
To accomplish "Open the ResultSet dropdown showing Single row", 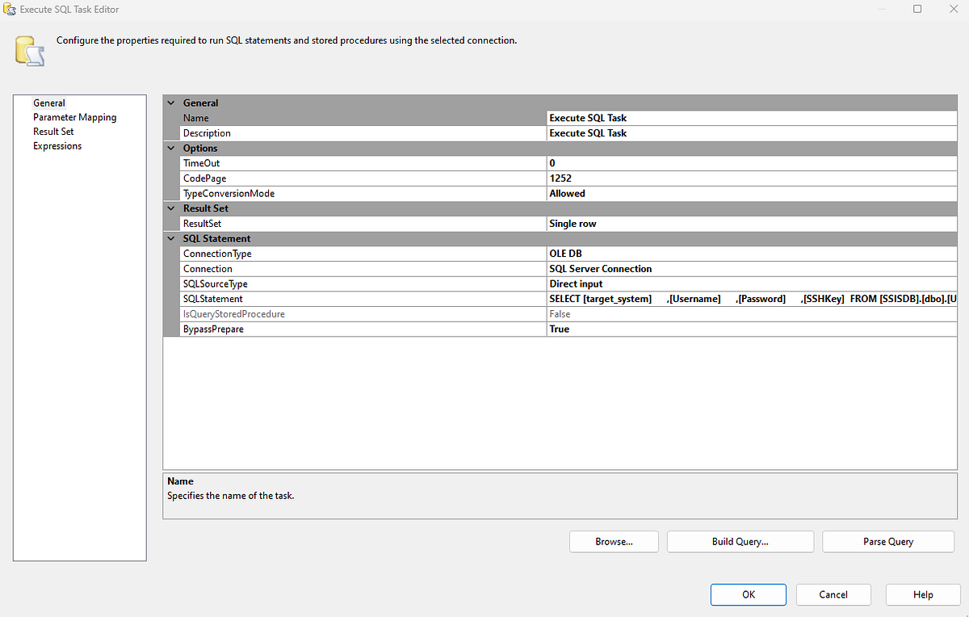I will click(751, 223).
